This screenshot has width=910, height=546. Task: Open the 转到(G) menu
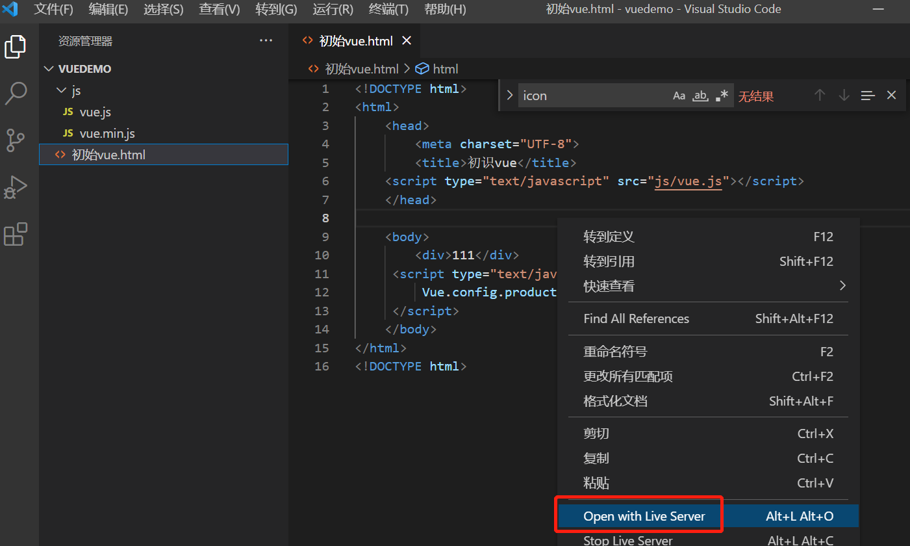[276, 9]
